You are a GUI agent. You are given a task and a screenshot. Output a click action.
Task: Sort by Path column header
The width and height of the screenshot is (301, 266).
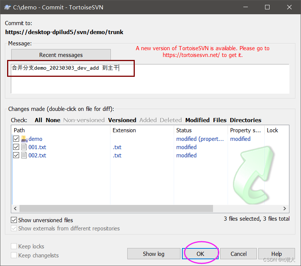tap(61, 130)
